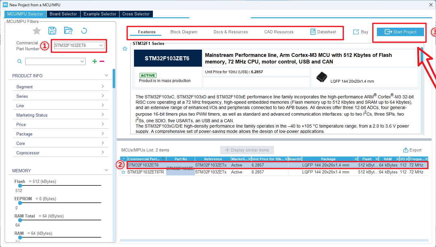The height and width of the screenshot is (247, 436).
Task: Click the left filter panel scrollbar
Action: coord(114,79)
